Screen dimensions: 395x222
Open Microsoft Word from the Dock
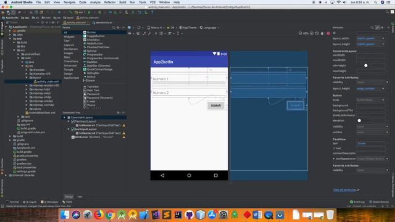(257, 215)
